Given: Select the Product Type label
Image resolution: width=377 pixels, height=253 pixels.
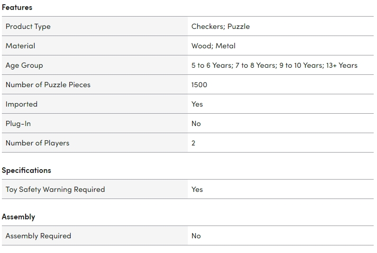Looking at the screenshot, I should 28,27.
